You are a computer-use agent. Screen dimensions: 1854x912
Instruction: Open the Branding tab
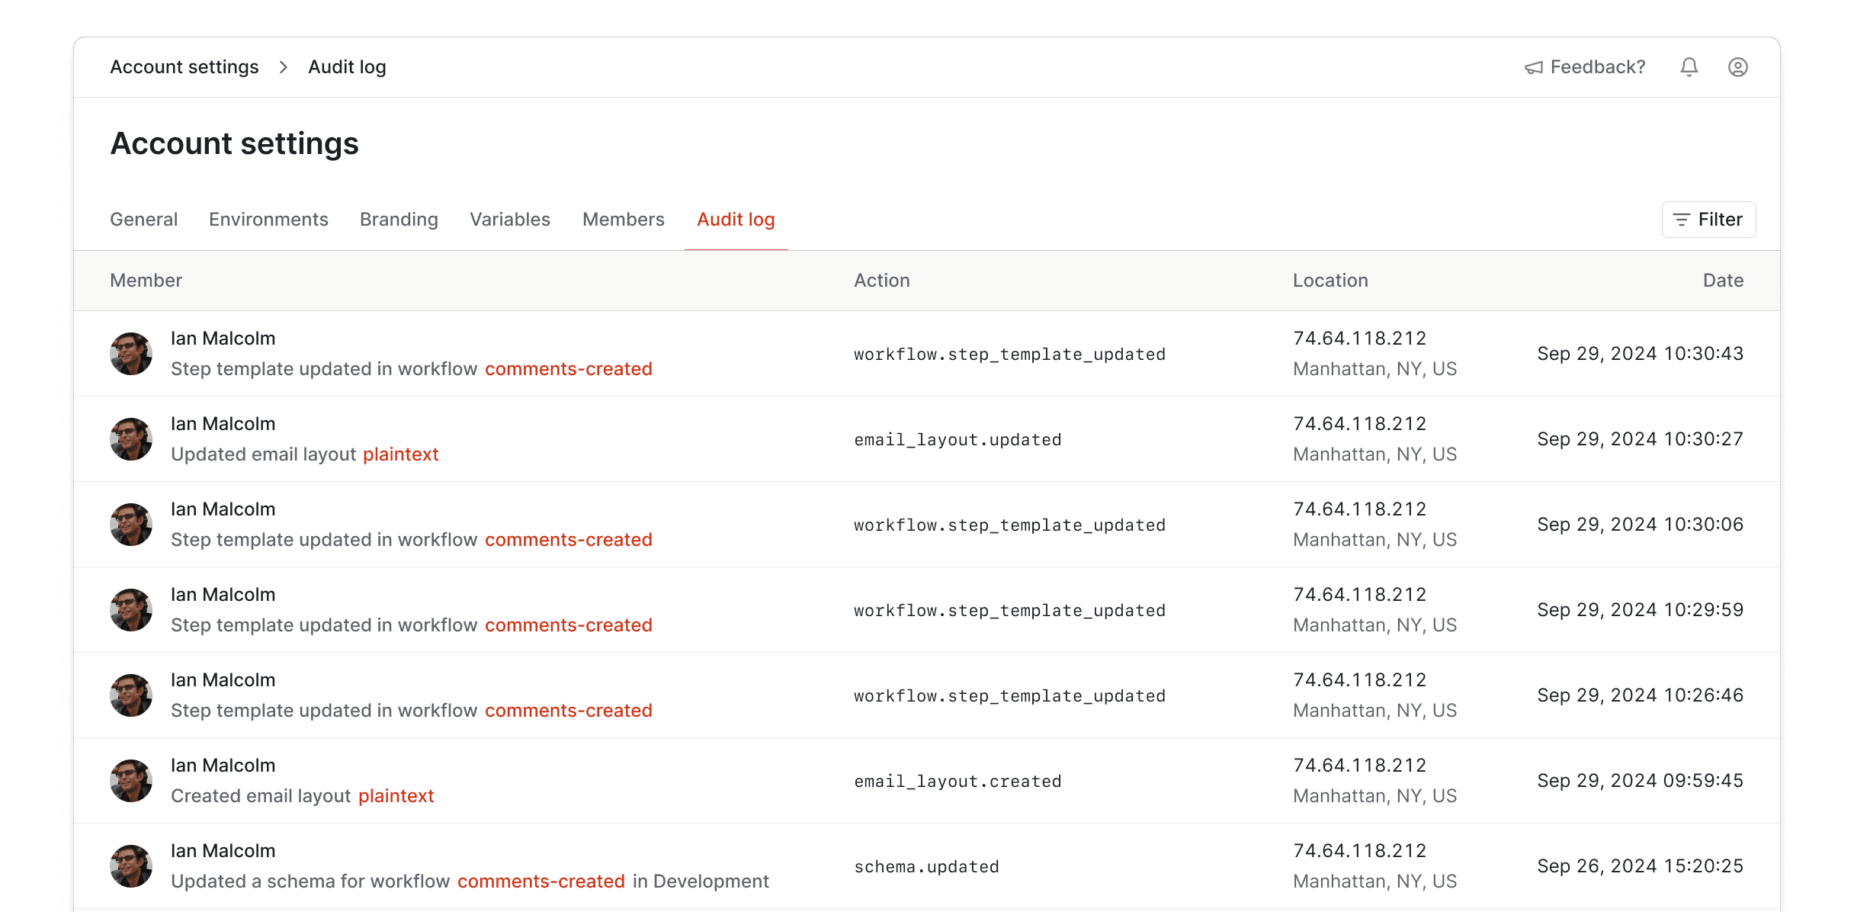tap(399, 219)
